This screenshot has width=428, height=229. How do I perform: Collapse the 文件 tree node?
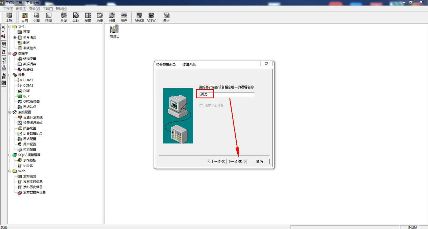[x=10, y=27]
